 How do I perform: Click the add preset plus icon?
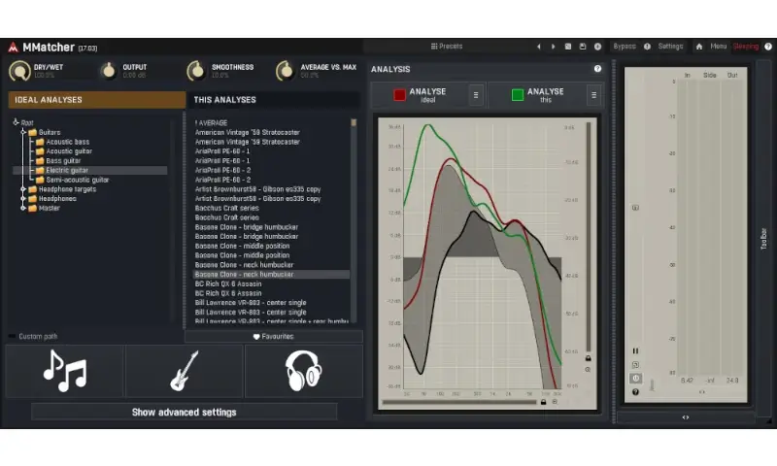coord(597,47)
